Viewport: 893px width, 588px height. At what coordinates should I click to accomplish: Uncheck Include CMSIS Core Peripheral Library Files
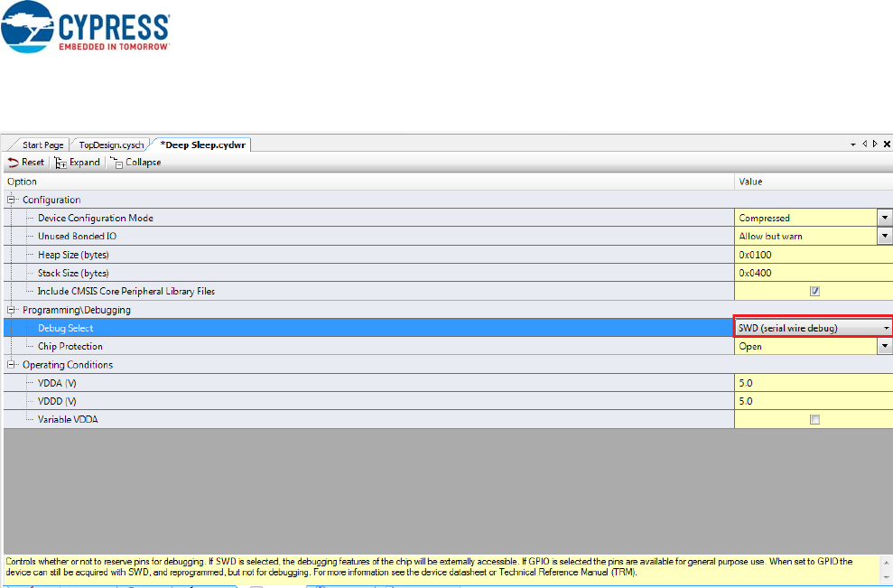tap(814, 292)
